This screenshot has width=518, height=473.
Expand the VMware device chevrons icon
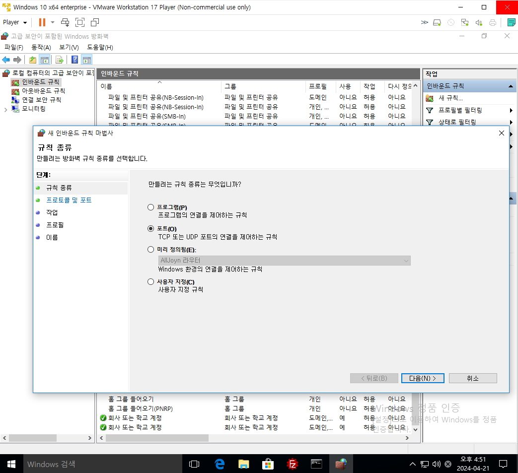click(425, 22)
